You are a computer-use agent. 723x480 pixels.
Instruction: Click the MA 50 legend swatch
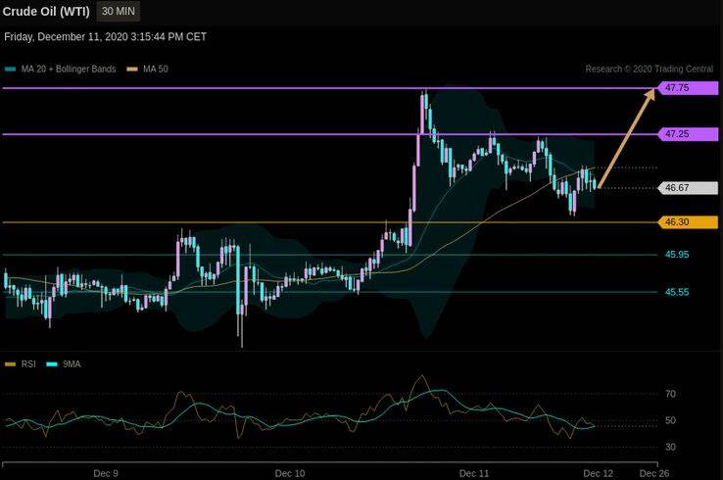coord(132,70)
